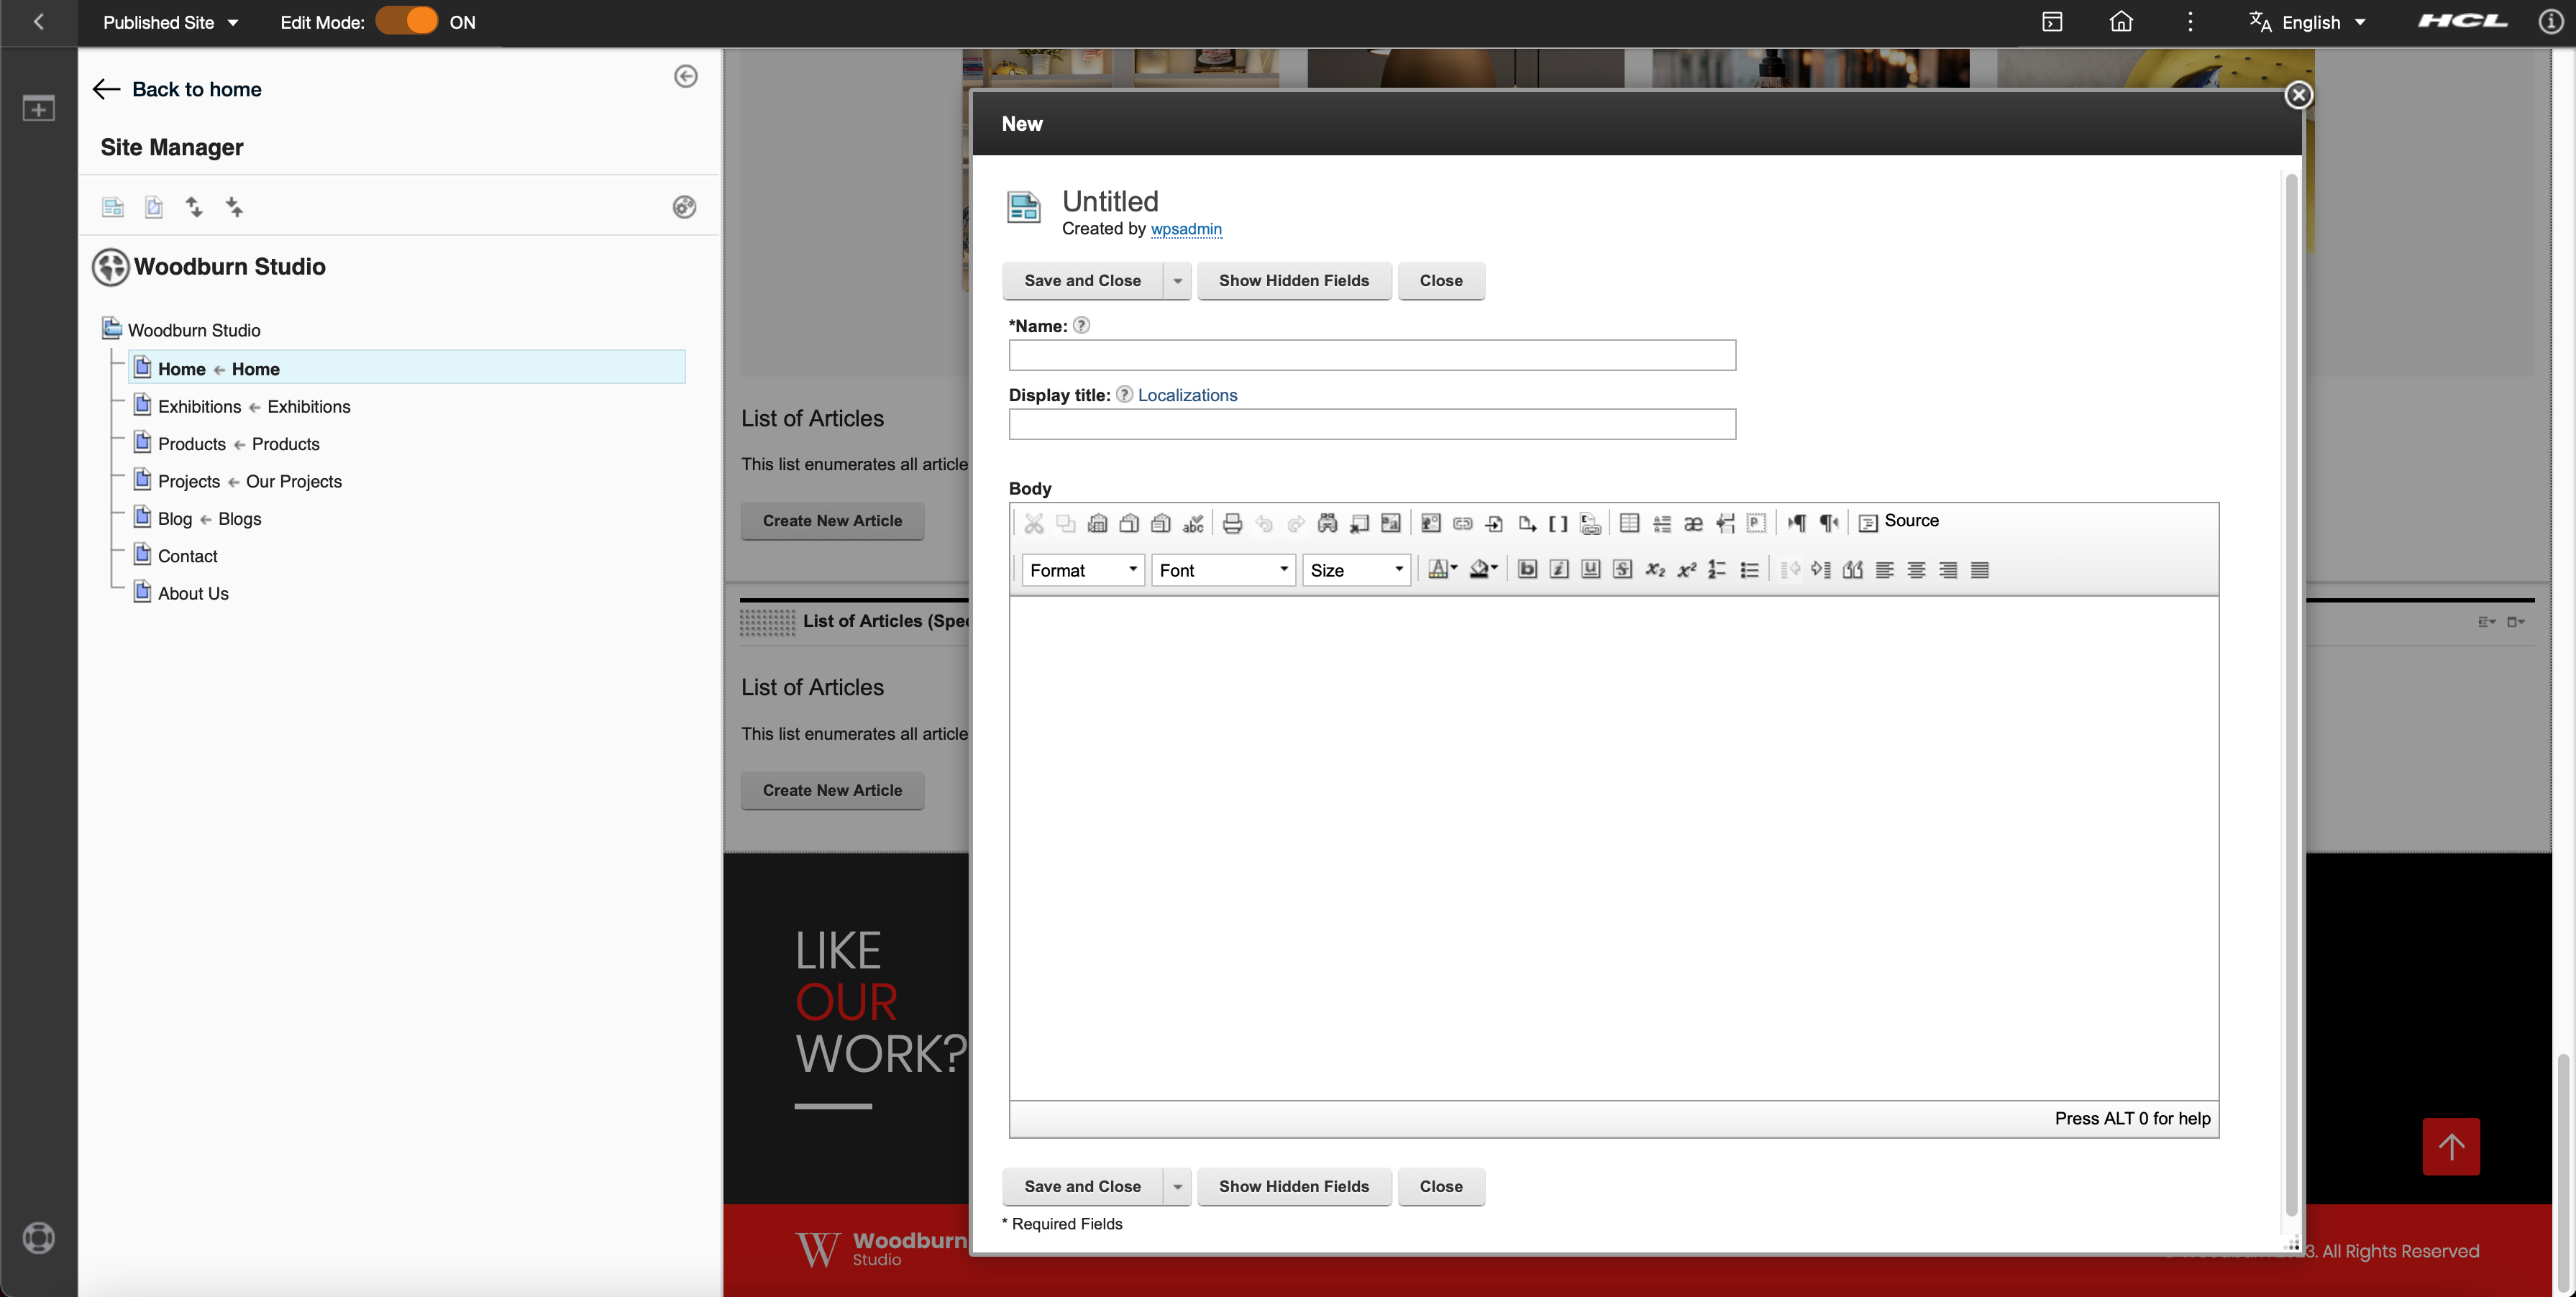Click Save and Close button
Screen dimensions: 2576x1297
coord(1082,280)
